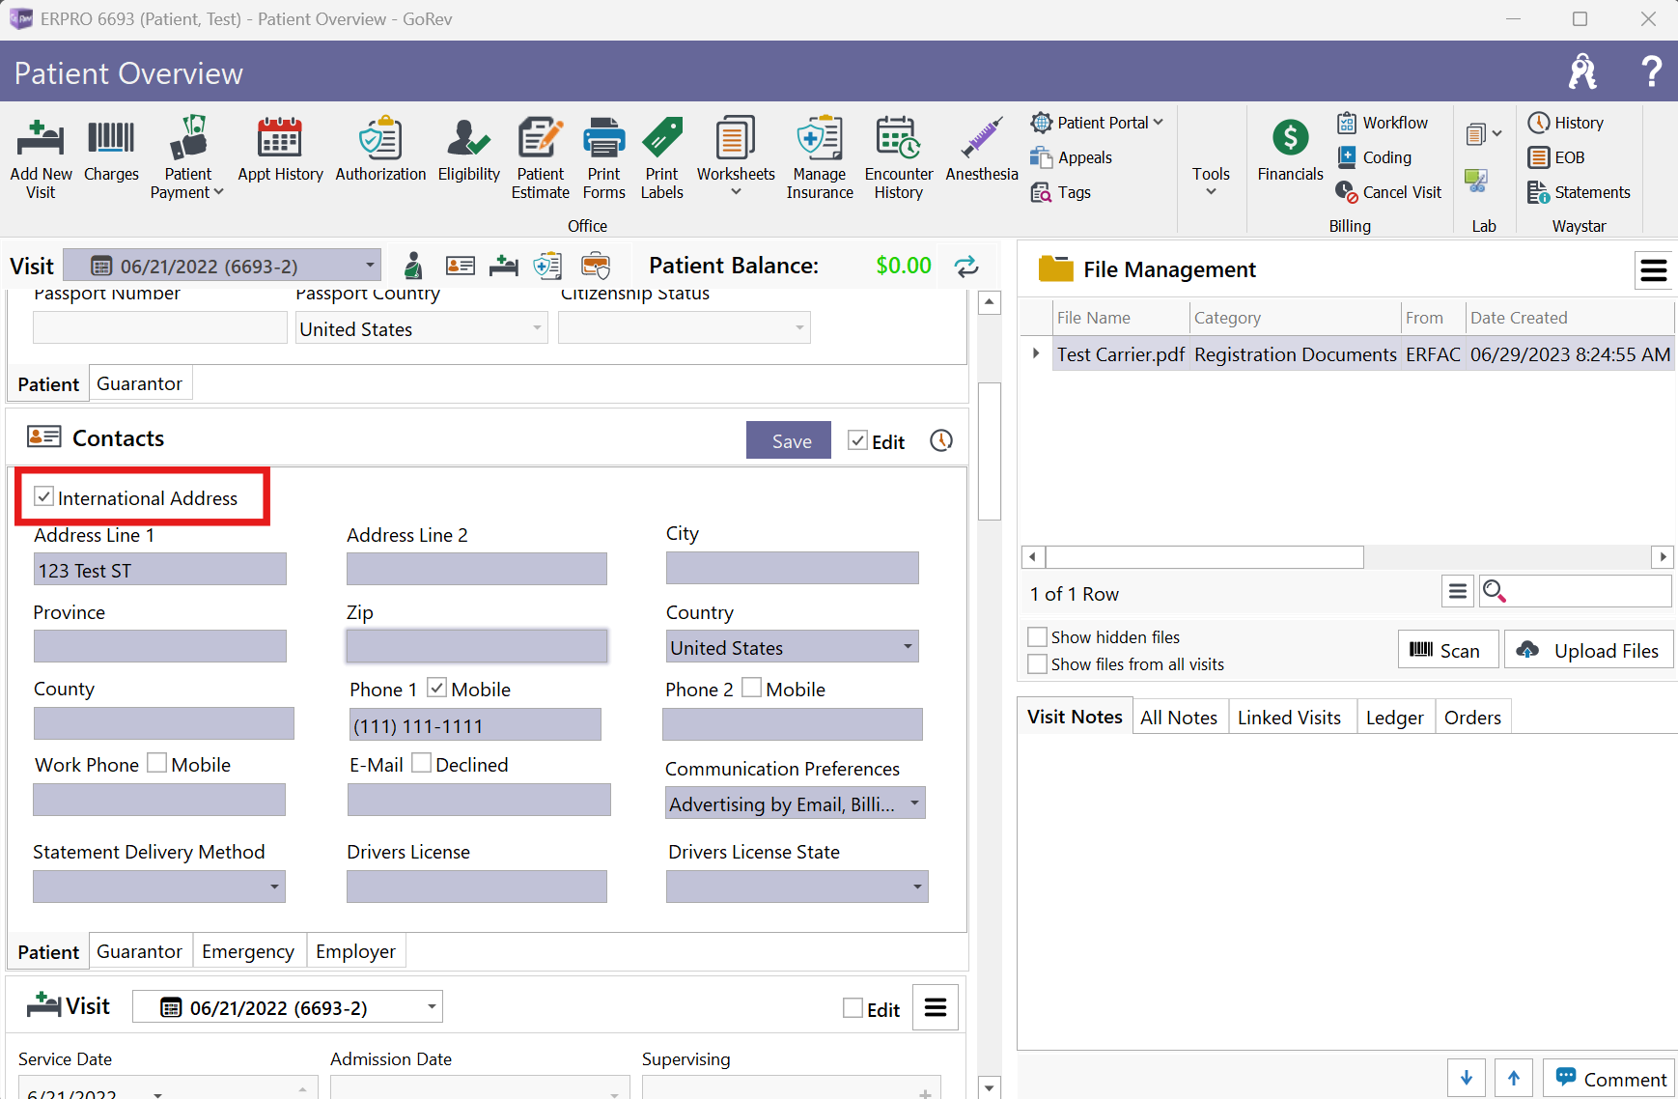Open the Charges barcode tool
Image resolution: width=1678 pixels, height=1099 pixels.
click(111, 150)
